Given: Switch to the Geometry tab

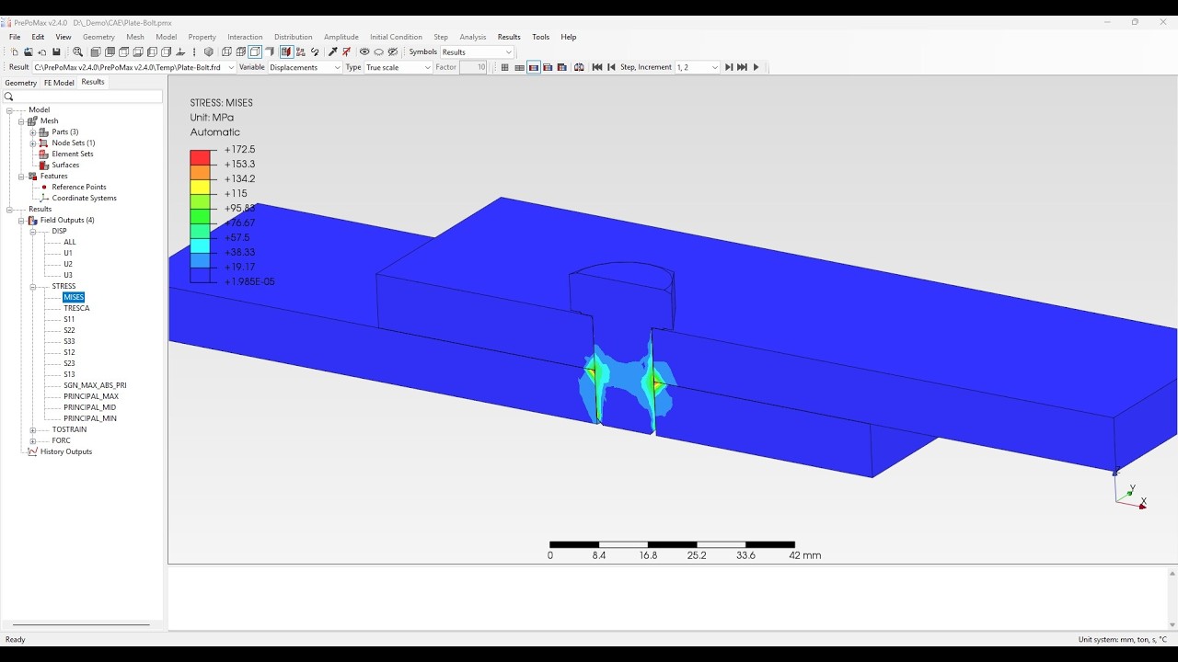Looking at the screenshot, I should tap(20, 83).
